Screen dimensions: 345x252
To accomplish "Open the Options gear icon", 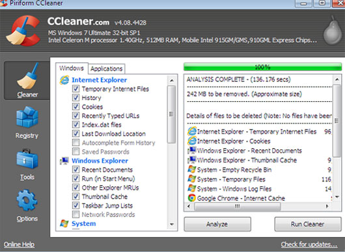I will [27, 200].
